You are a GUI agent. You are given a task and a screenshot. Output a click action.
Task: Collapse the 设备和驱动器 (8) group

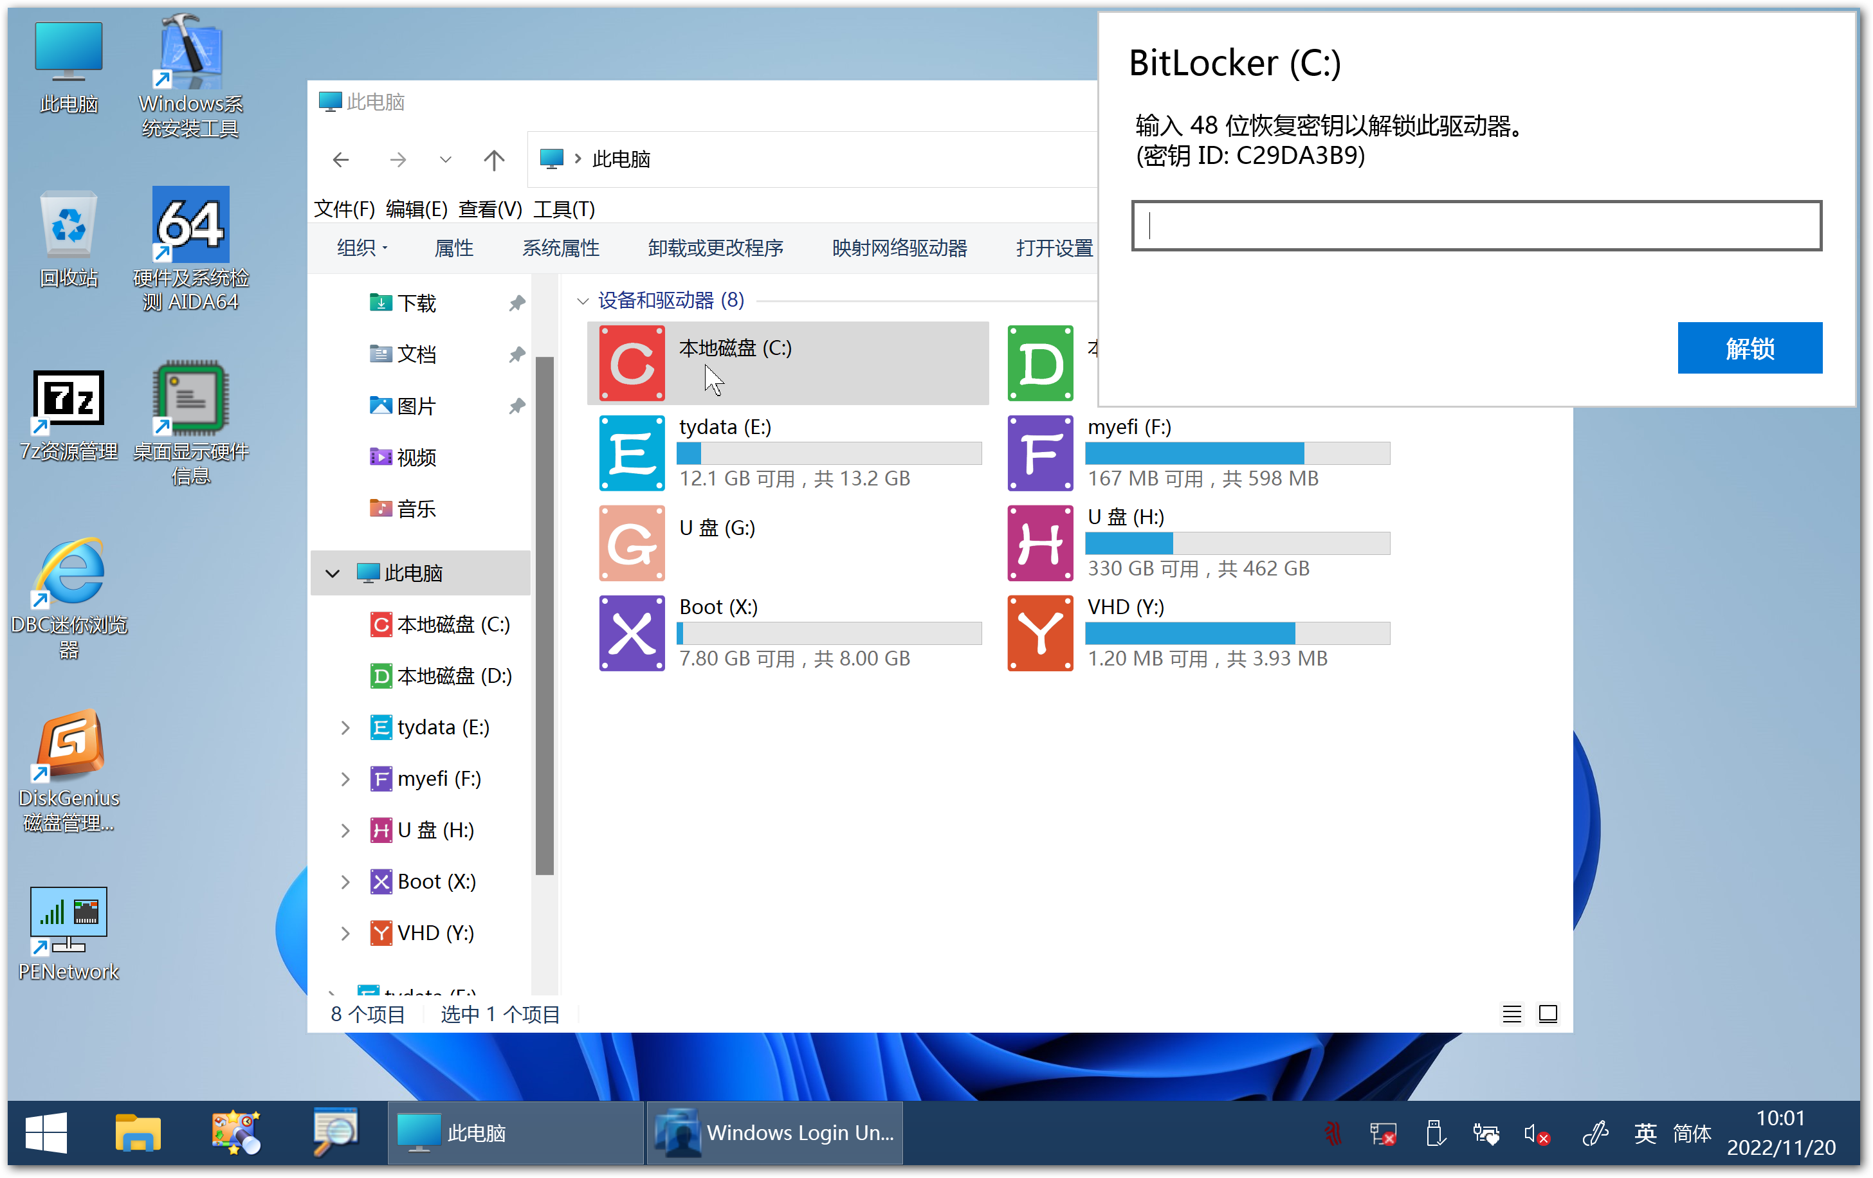tap(583, 301)
